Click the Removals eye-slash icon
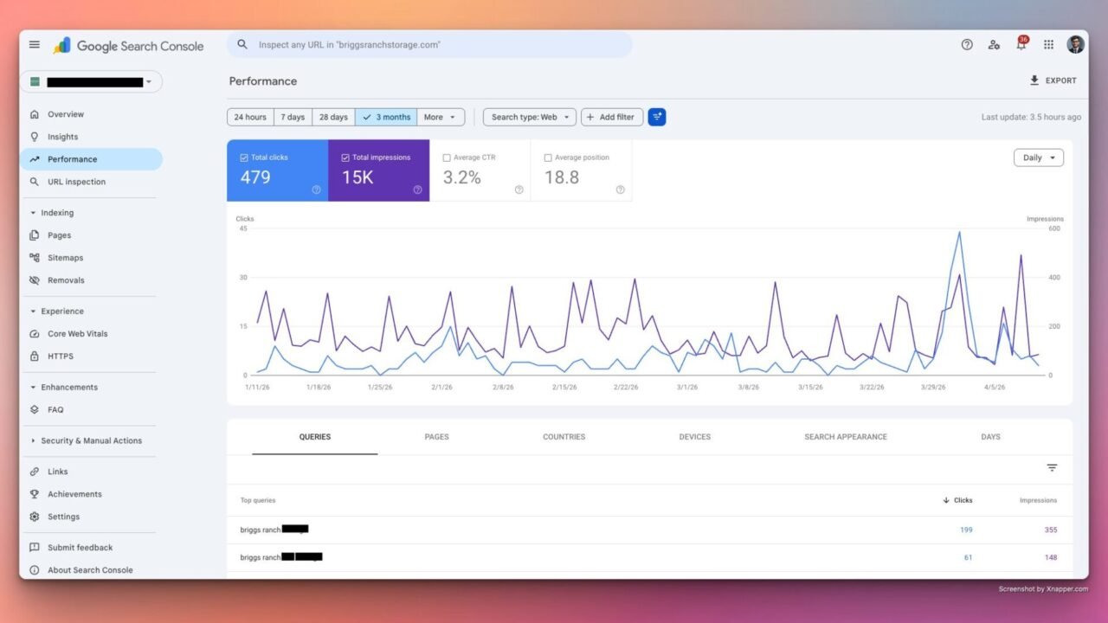Screen dimensions: 1108x623 [35, 280]
